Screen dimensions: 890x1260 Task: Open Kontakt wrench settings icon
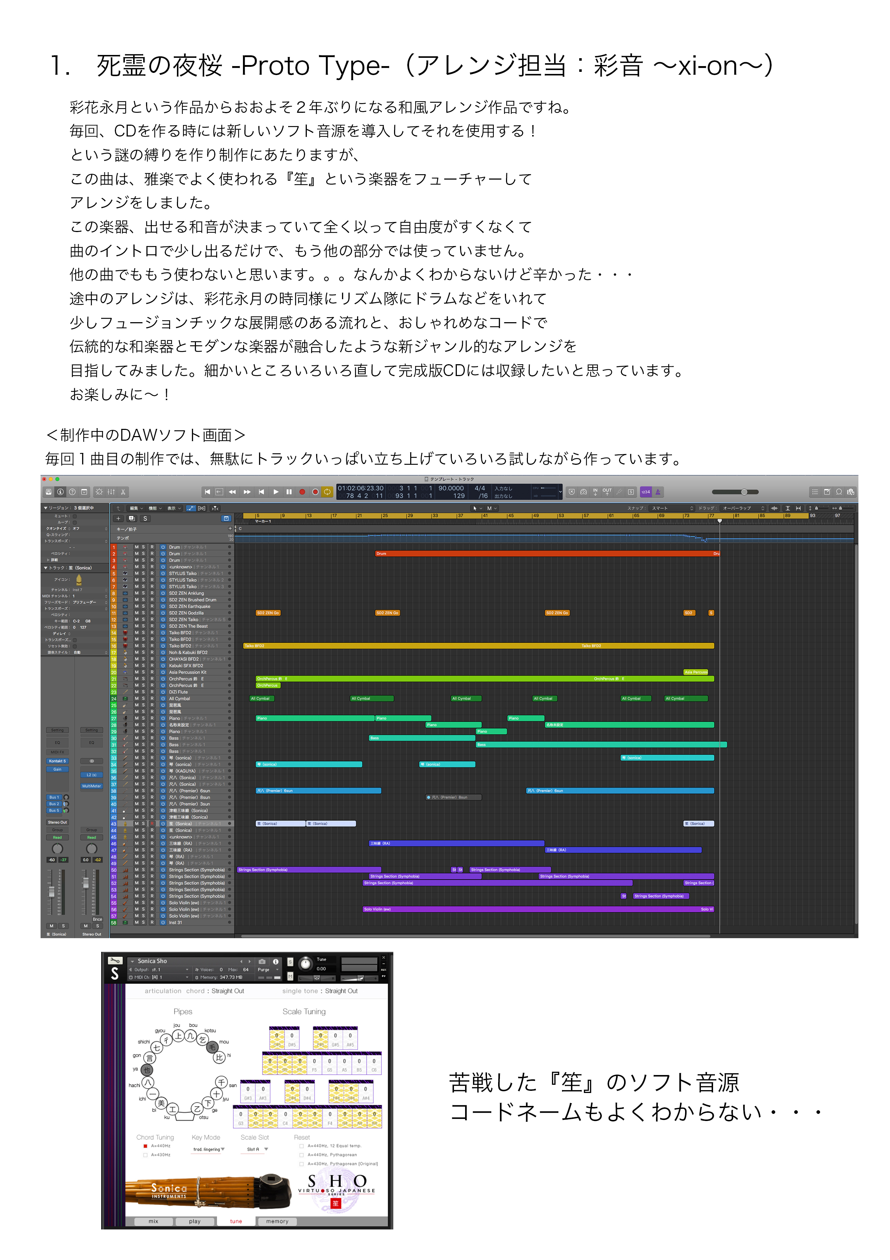(114, 960)
